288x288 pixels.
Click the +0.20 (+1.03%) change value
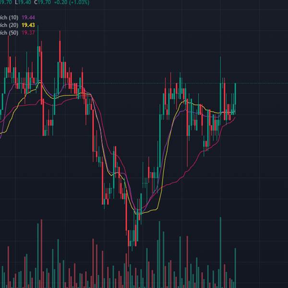point(72,2)
